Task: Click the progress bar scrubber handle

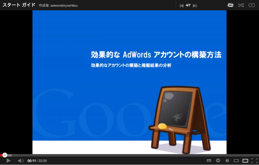Action: (x=5, y=155)
